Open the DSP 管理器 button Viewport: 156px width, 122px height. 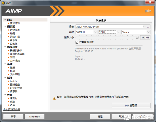tap(131, 105)
